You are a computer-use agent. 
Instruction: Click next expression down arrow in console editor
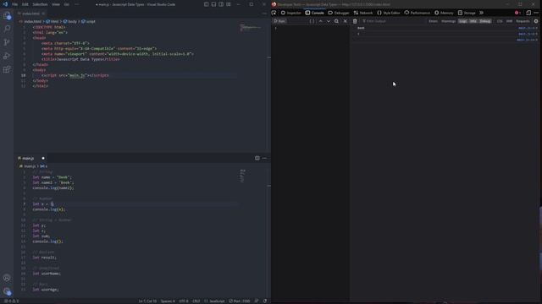coord(329,21)
